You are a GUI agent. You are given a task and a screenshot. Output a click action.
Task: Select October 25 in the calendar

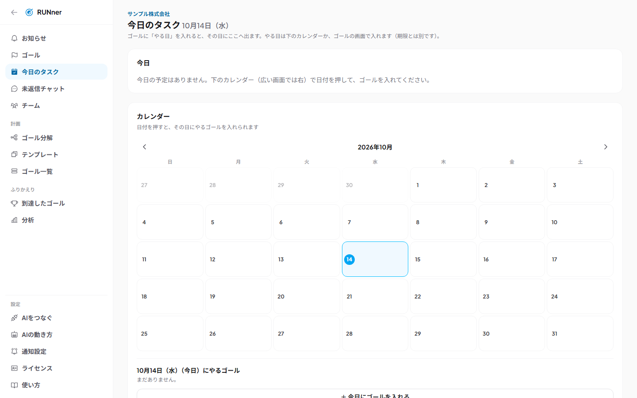tap(170, 333)
